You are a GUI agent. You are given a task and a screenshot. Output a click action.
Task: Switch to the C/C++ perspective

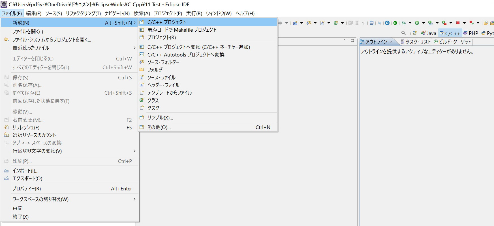[x=450, y=33]
